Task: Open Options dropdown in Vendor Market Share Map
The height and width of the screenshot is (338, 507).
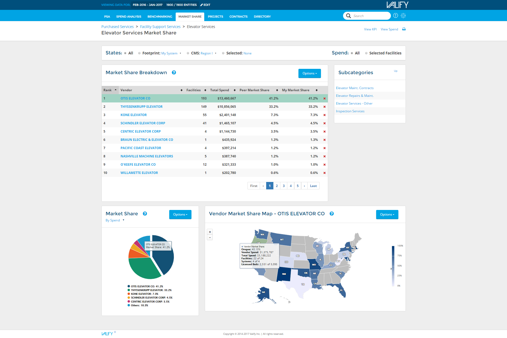Action: [387, 214]
